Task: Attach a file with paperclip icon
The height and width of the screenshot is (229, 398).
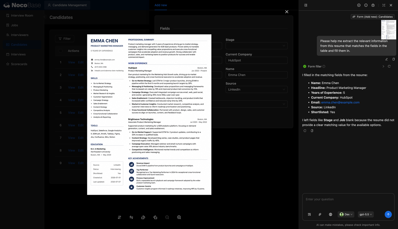Action: (320, 214)
